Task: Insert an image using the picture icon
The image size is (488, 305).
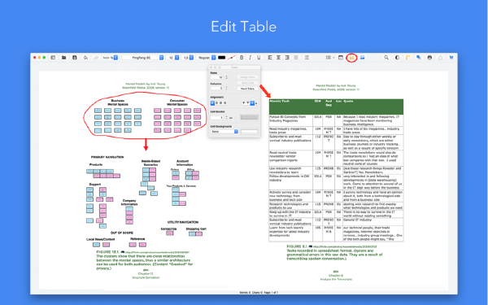Action: (x=362, y=58)
